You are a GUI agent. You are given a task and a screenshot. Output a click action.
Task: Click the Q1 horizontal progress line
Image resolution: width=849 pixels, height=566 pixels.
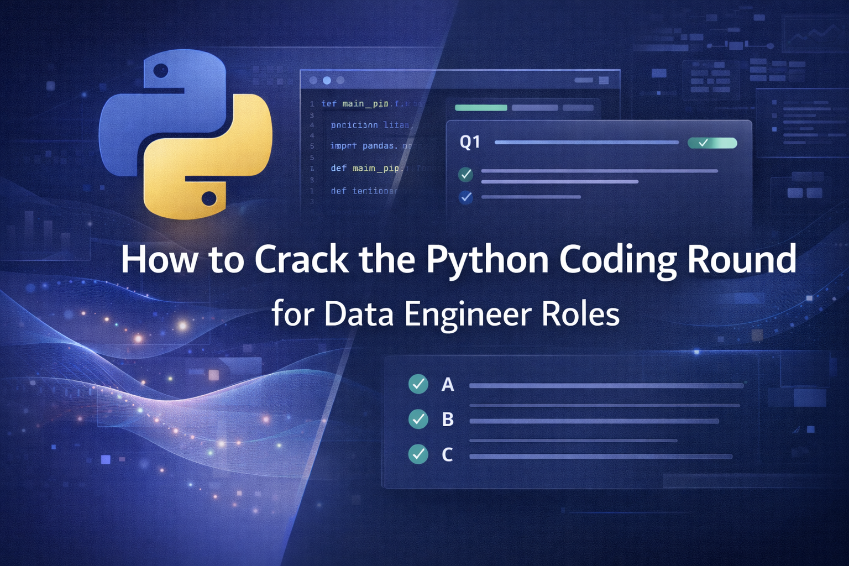pyautogui.click(x=586, y=143)
